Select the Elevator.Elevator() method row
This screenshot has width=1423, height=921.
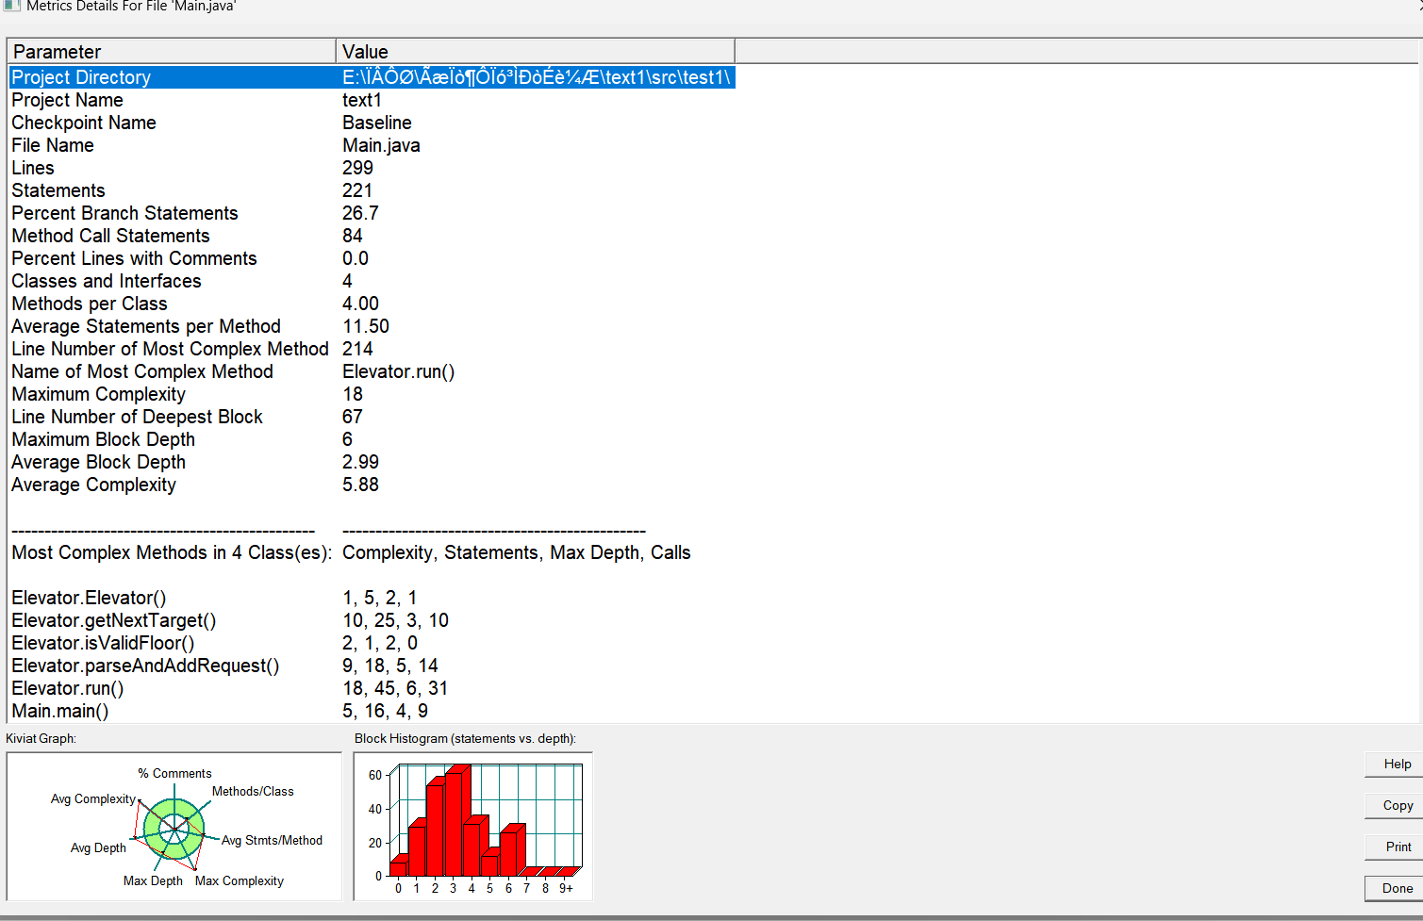[x=372, y=598]
